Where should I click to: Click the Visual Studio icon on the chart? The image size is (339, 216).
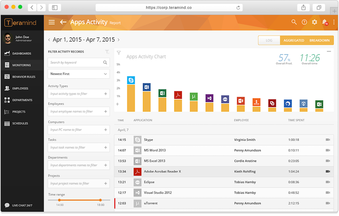(x=209, y=98)
